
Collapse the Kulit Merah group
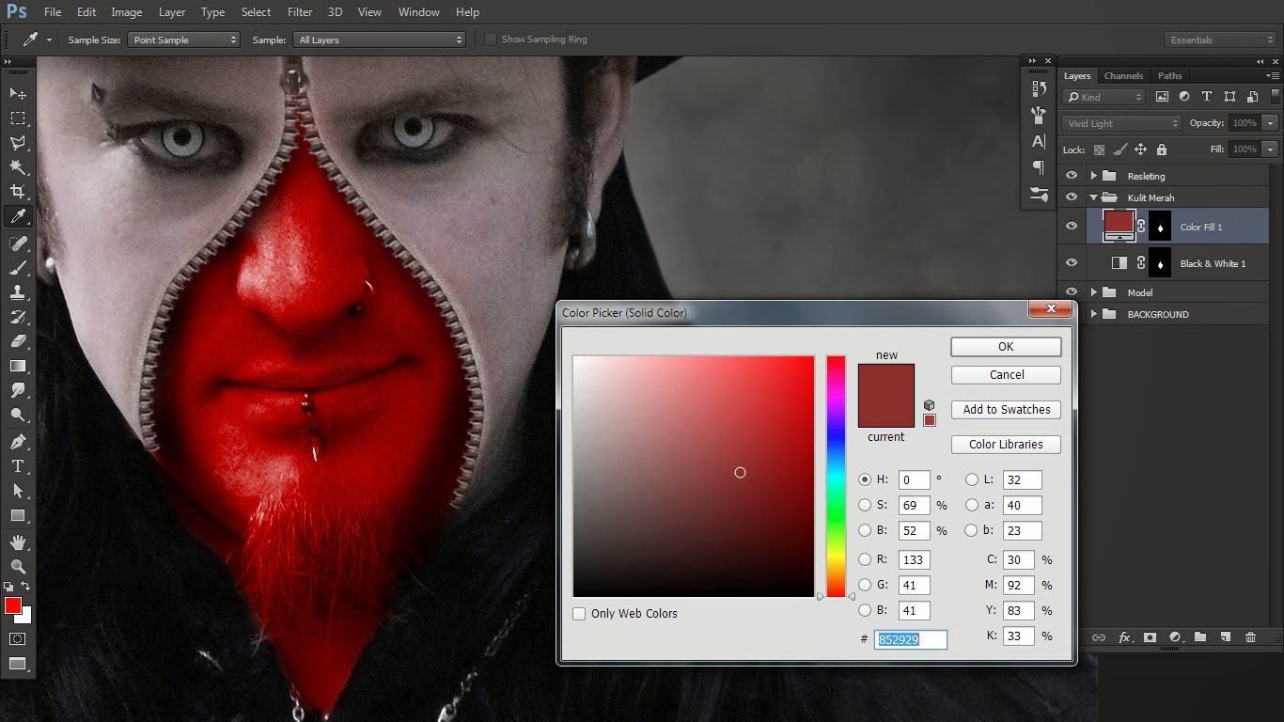click(1093, 197)
